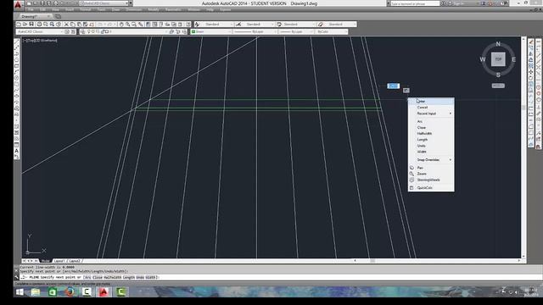Click the command line customize wrench icon
Image resolution: width=543 pixels, height=305 pixels.
pos(16,277)
